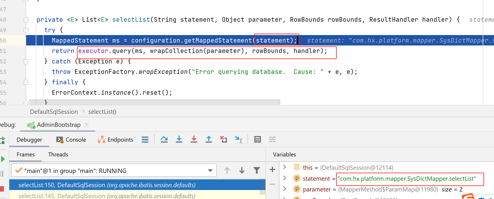The image size is (494, 199).
Task: Click the blue Step Into icon
Action: [x=179, y=139]
